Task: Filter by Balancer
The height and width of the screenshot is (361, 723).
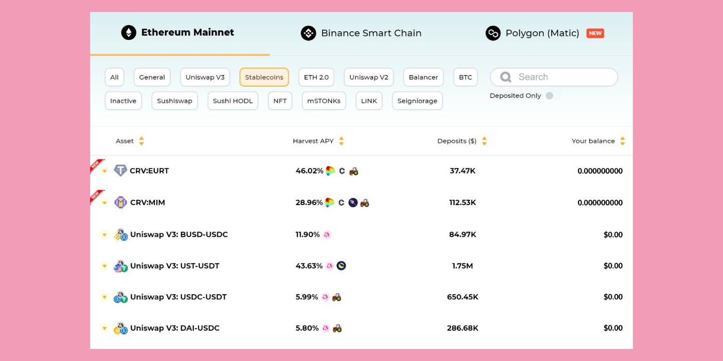Action: point(423,77)
